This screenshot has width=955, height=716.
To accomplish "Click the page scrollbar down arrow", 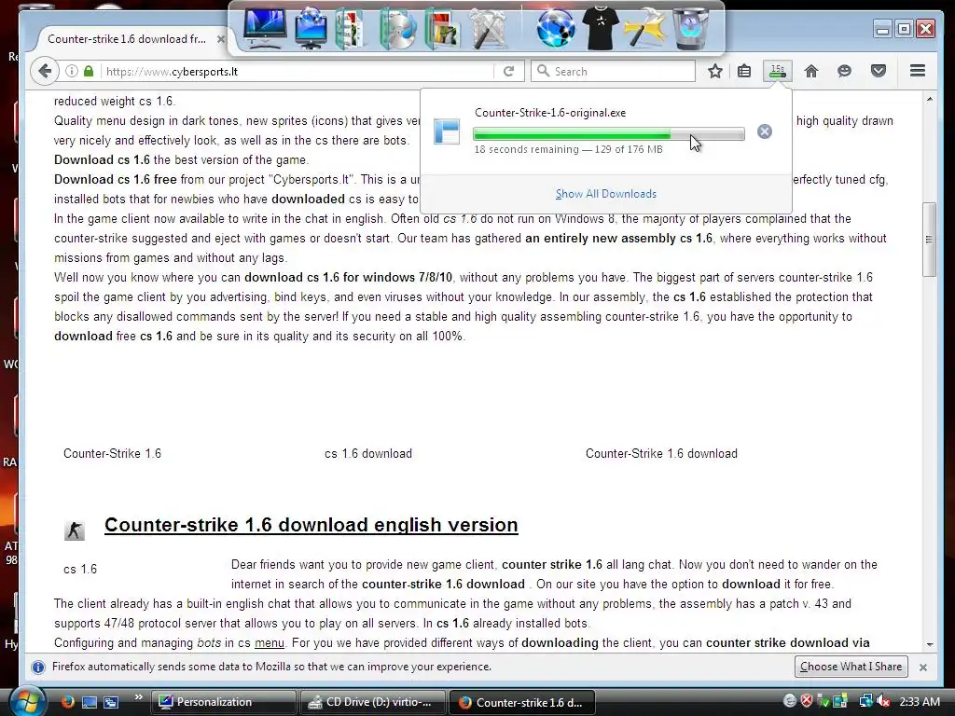I will 930,644.
